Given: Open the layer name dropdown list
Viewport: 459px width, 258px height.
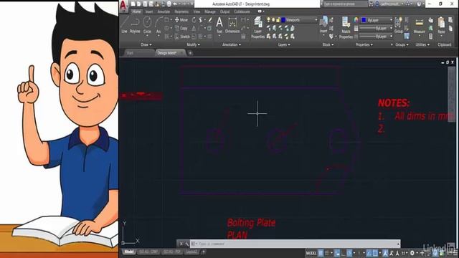Looking at the screenshot, I should (316, 20).
